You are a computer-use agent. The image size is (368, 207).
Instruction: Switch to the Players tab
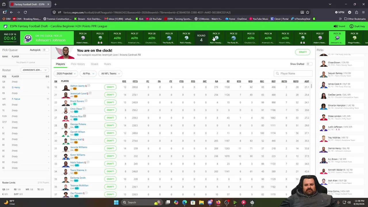click(x=60, y=64)
